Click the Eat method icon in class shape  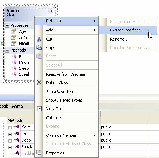[x=14, y=57]
